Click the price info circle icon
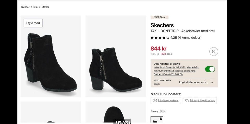 [x=214, y=51]
